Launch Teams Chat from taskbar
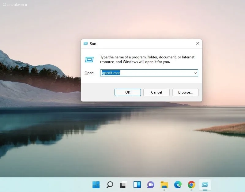Screen dimensions: 245x192 tap(151, 185)
